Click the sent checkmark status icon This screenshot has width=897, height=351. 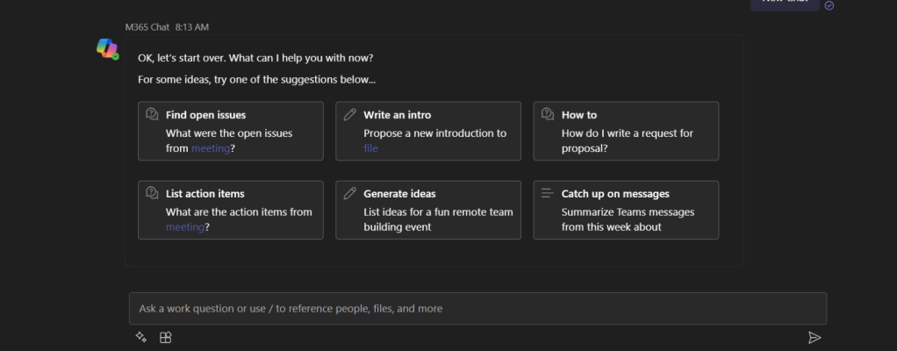pos(829,5)
